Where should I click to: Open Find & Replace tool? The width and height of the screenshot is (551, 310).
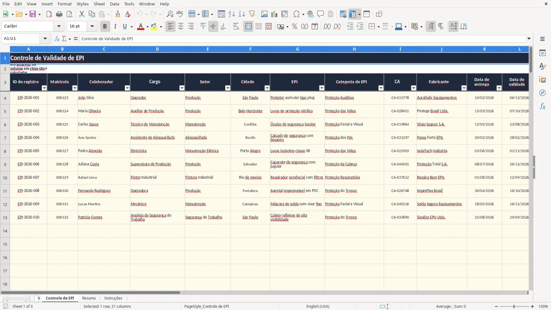click(x=170, y=14)
